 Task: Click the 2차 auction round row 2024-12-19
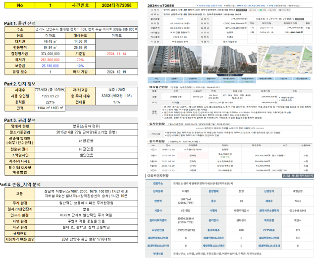click(x=281, y=32)
